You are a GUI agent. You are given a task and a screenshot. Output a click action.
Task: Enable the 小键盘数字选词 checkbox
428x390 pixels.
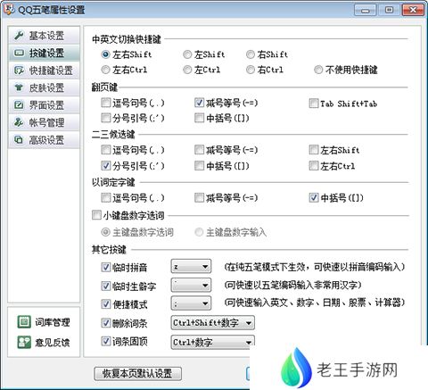tap(96, 215)
